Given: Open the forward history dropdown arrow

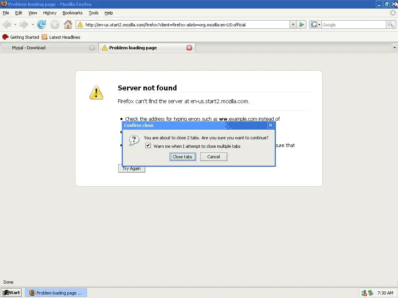Looking at the screenshot, I should click(x=33, y=24).
